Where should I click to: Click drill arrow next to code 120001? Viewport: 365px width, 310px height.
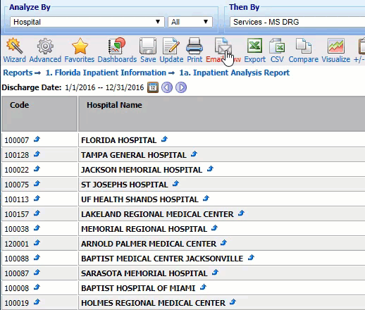[x=37, y=243]
